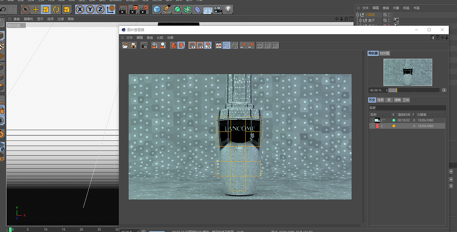Select the Scale tool in main toolbar
This screenshot has width=457, height=232.
point(46,9)
